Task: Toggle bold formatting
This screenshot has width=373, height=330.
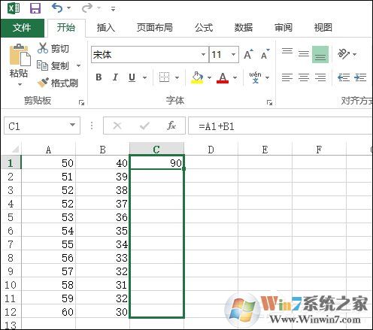Action: click(x=99, y=77)
